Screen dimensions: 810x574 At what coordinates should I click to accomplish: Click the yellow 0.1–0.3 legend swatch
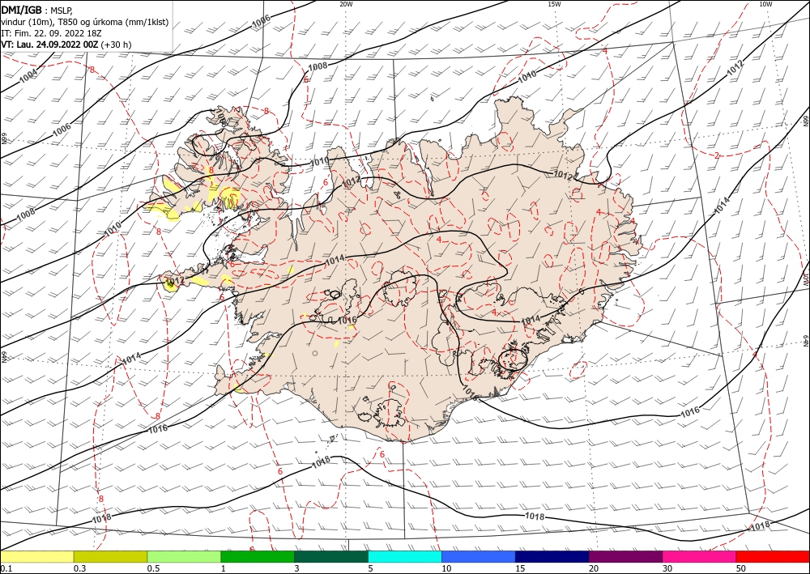tap(37, 556)
